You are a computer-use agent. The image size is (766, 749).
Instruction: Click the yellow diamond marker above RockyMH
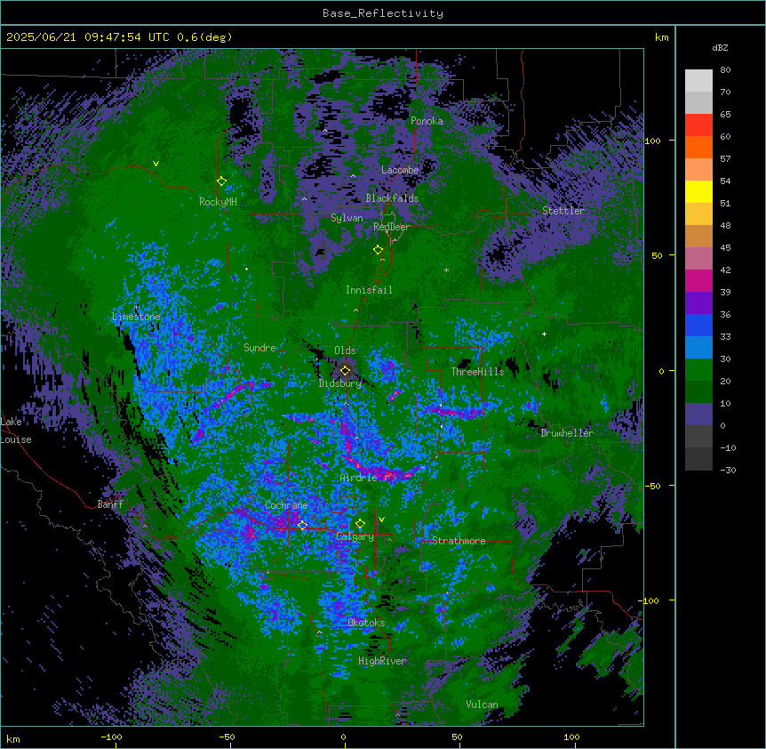(221, 181)
